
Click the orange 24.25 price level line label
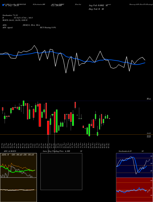[x=149, y=133]
